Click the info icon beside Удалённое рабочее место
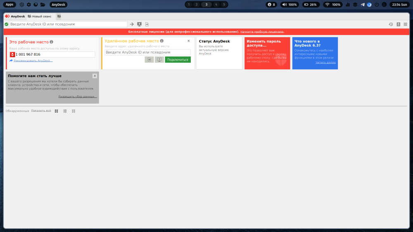Image resolution: width=413 pixels, height=232 pixels. pos(162,41)
